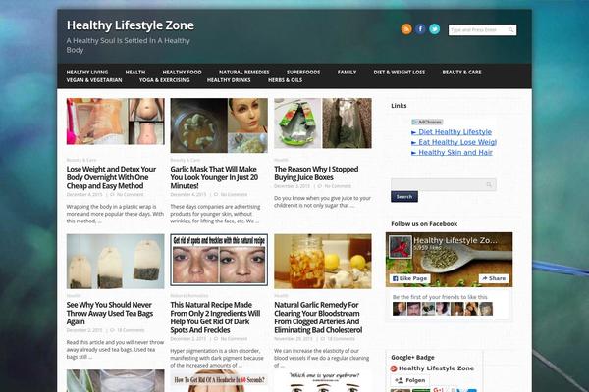Click the Healthy Lifestyle Zone site title
The width and height of the screenshot is (589, 392).
click(131, 25)
